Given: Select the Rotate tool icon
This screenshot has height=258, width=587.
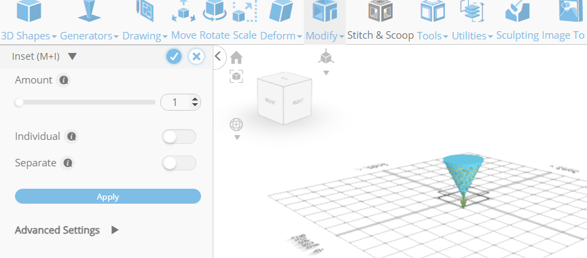Looking at the screenshot, I should [x=215, y=11].
